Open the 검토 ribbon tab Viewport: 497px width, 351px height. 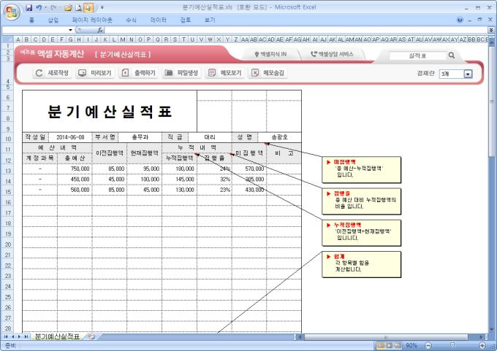tap(186, 20)
